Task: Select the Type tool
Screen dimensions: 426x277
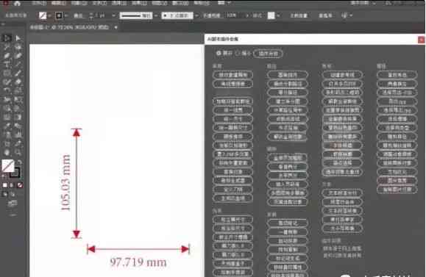Action: pos(7,65)
